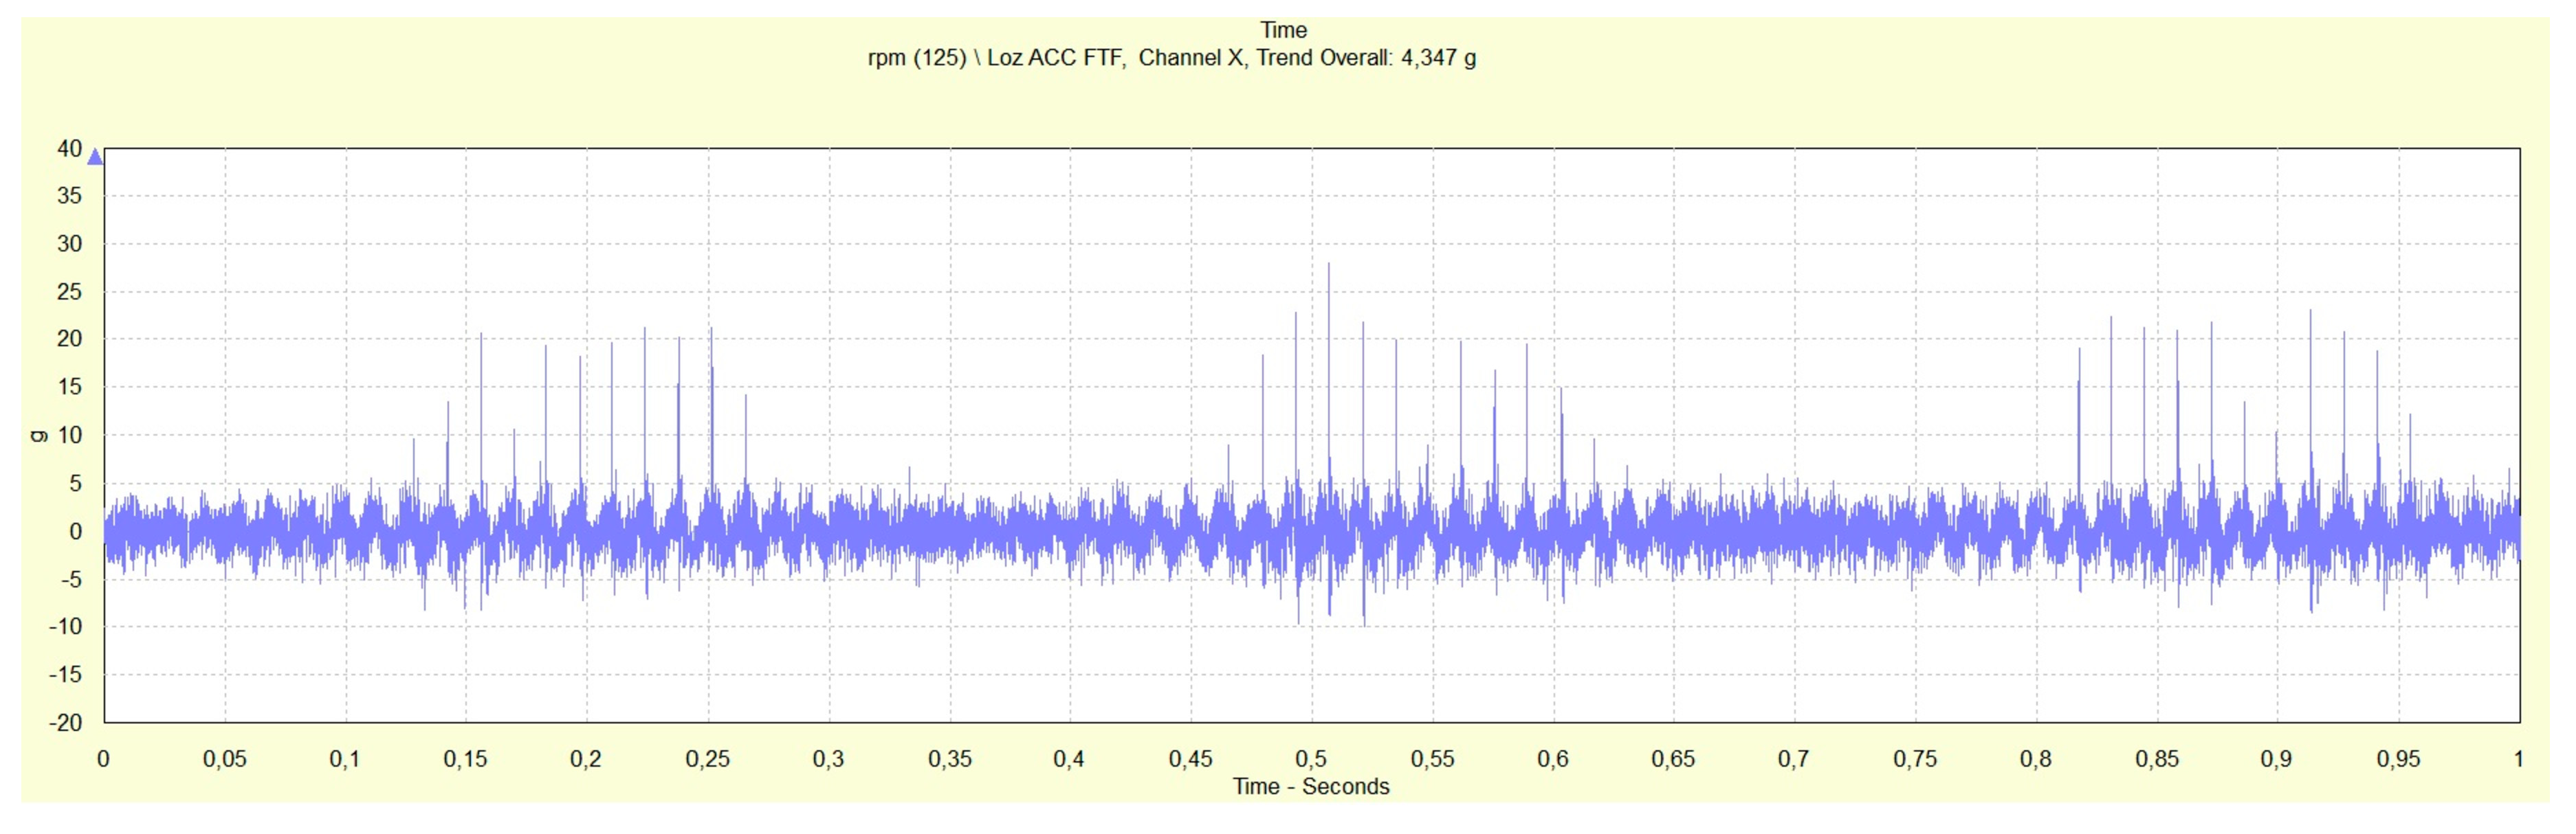Click the 1 tick at the time axis end
This screenshot has width=2576, height=834.
coord(2518,759)
